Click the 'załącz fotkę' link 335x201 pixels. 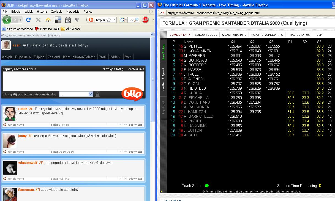tap(113, 69)
